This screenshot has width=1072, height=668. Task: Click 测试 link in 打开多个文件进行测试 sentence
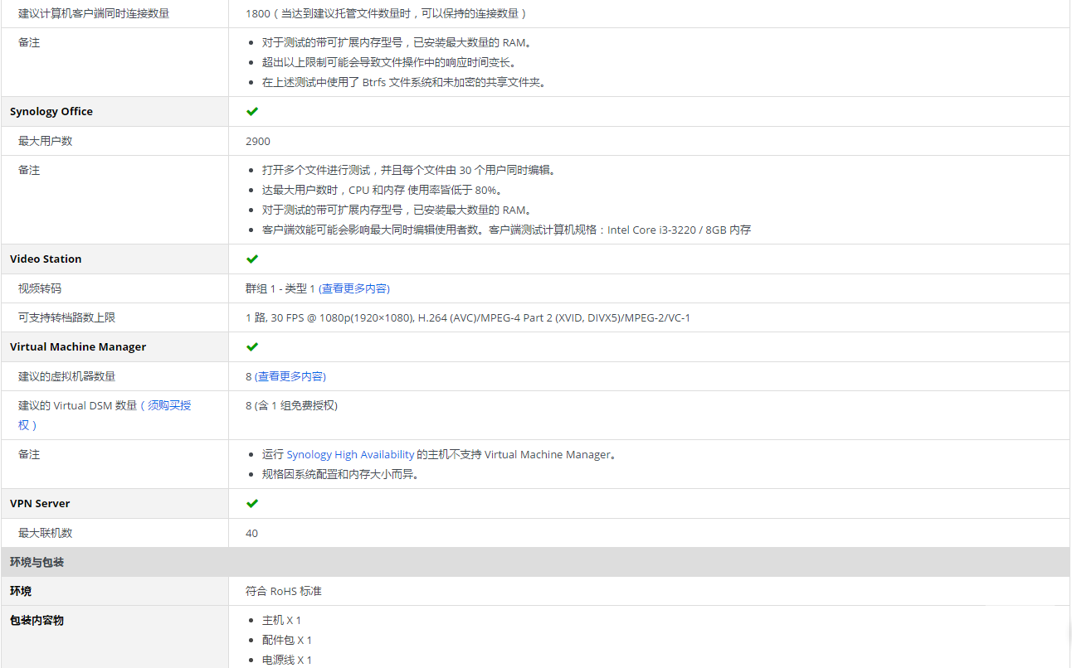click(x=359, y=170)
